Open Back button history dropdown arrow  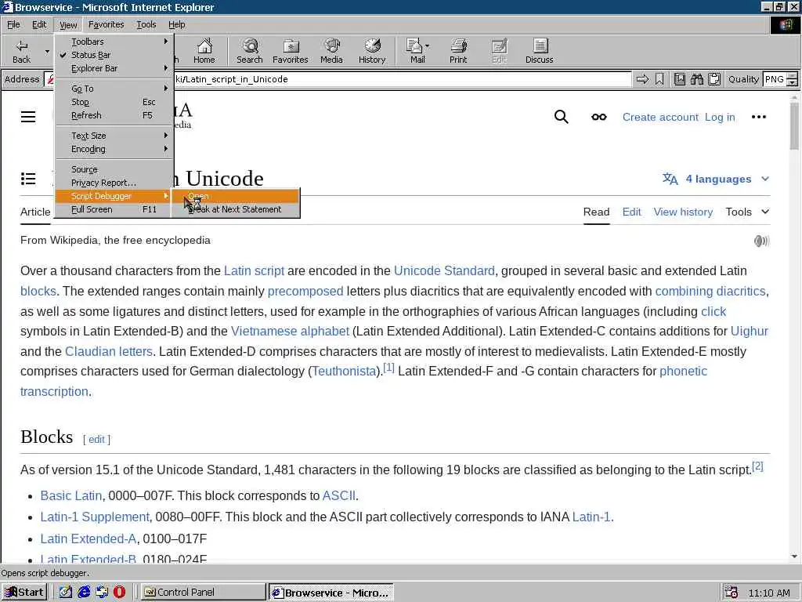tap(47, 51)
